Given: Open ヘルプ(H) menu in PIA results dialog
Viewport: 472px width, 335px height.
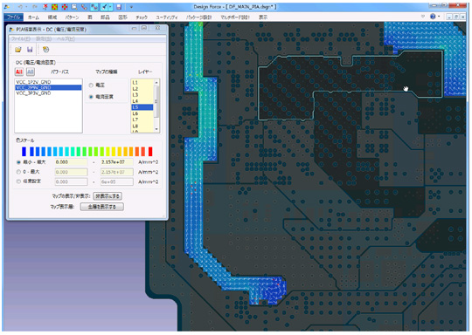Looking at the screenshot, I should coord(66,38).
